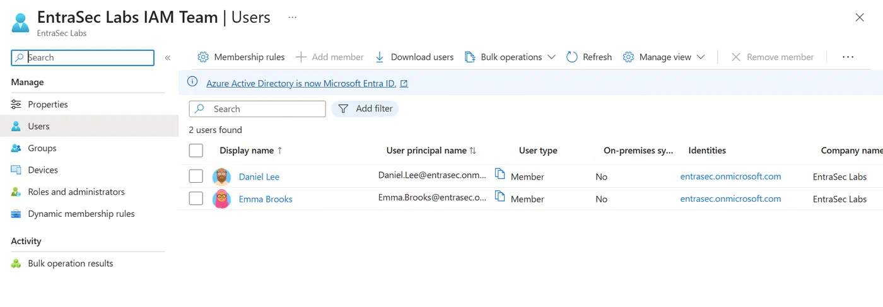Select Users in the sidebar
This screenshot has width=883, height=307.
tap(89, 126)
